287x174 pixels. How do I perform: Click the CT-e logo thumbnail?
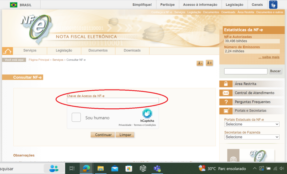click(x=258, y=156)
